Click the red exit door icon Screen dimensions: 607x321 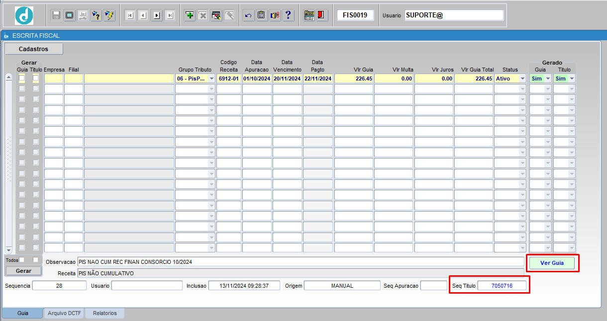tap(321, 15)
